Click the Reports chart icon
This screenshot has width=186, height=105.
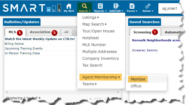click(100, 6)
